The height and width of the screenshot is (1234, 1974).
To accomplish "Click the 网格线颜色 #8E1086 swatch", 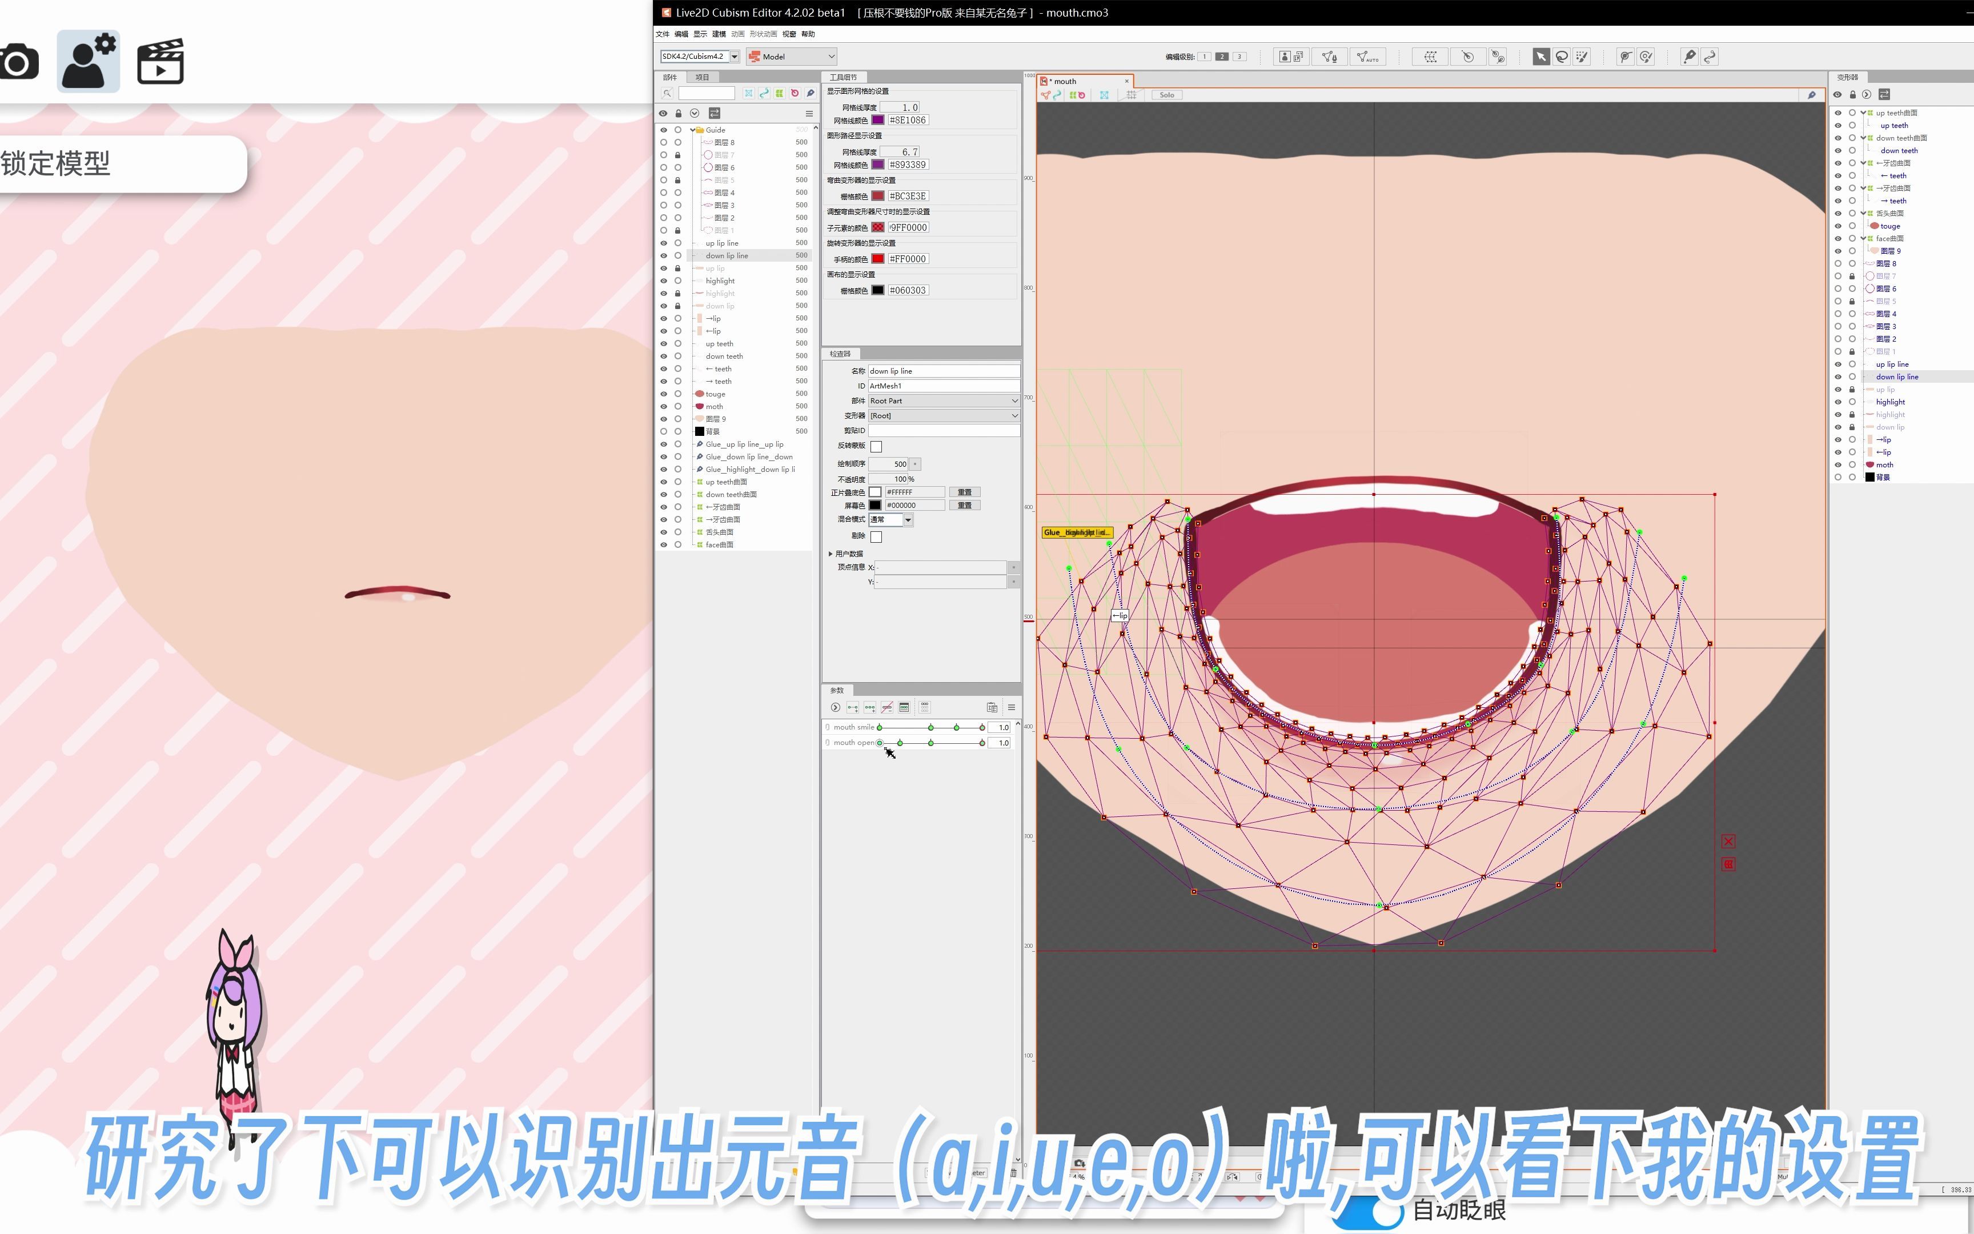I will tap(878, 120).
